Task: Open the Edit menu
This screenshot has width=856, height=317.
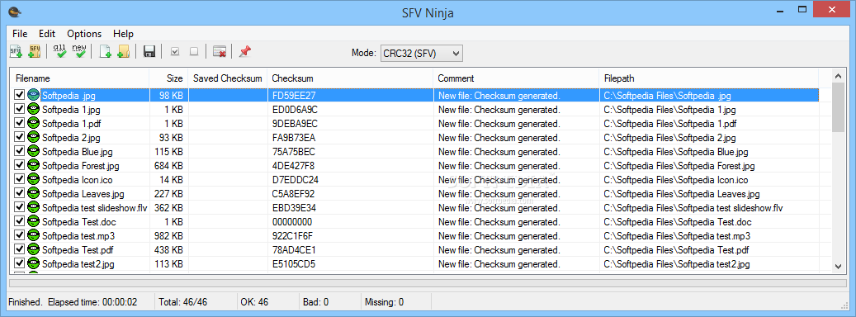Action: [x=47, y=33]
